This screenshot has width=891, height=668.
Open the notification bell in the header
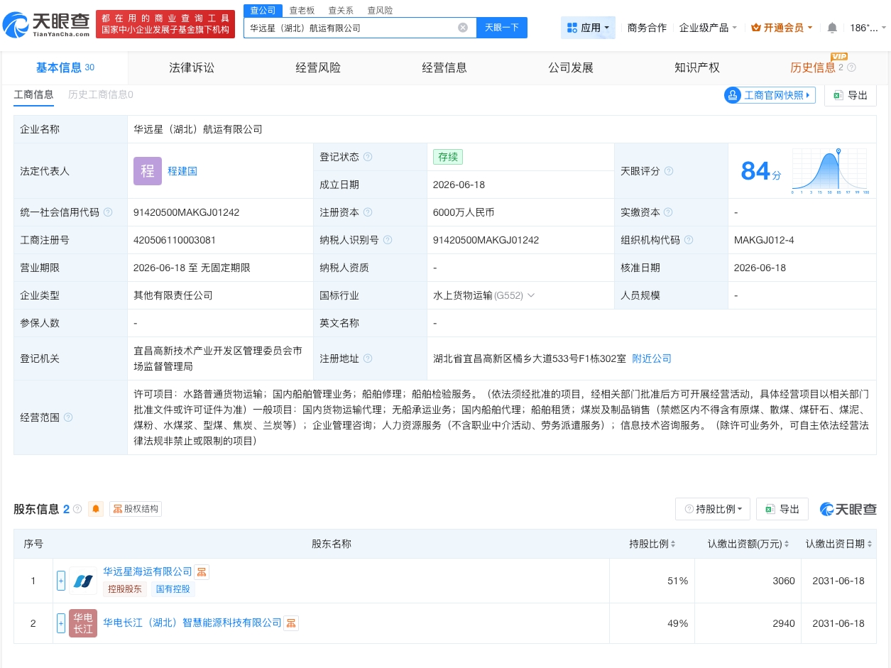coord(832,28)
